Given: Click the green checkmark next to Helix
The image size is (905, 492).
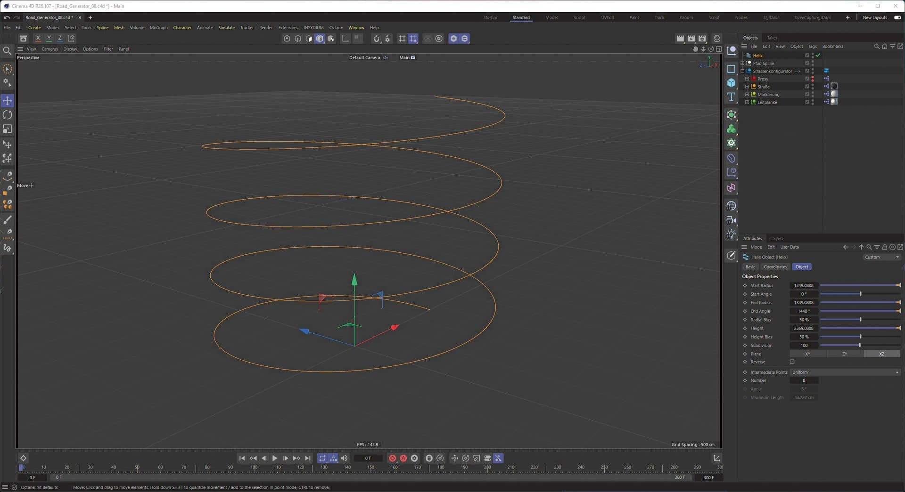Looking at the screenshot, I should 818,55.
